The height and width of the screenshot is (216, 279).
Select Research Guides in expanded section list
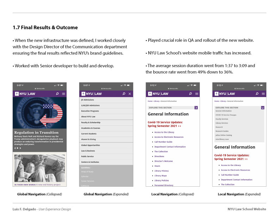[222, 131]
